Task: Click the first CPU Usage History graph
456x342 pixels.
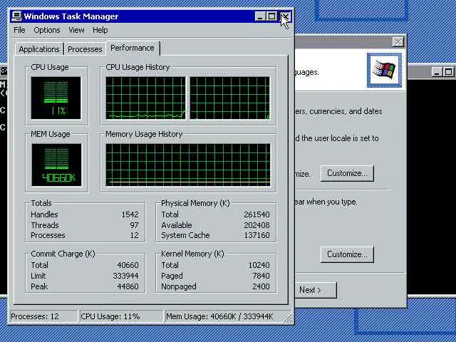Action: click(145, 98)
